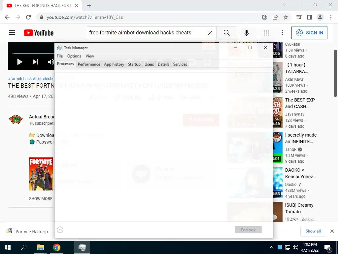Screen dimensions: 338x254
Task: Click the Actual Bread channel avatar
Action: pos(16,119)
